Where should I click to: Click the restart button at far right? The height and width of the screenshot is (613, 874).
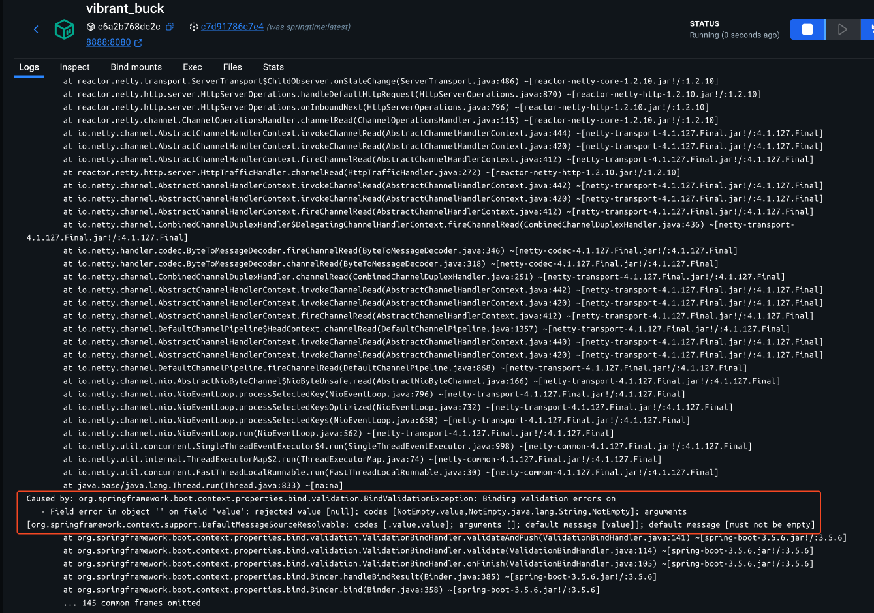869,29
